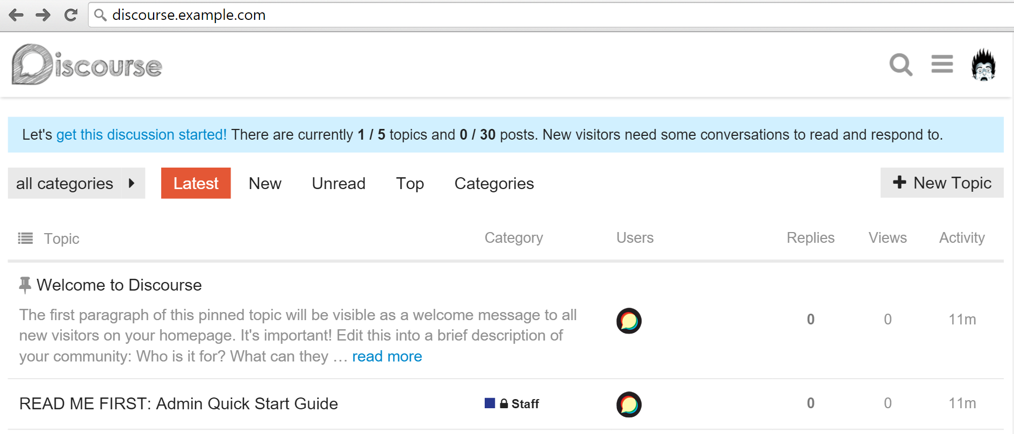Reload the page with the refresh icon
This screenshot has width=1014, height=434.
click(x=70, y=15)
